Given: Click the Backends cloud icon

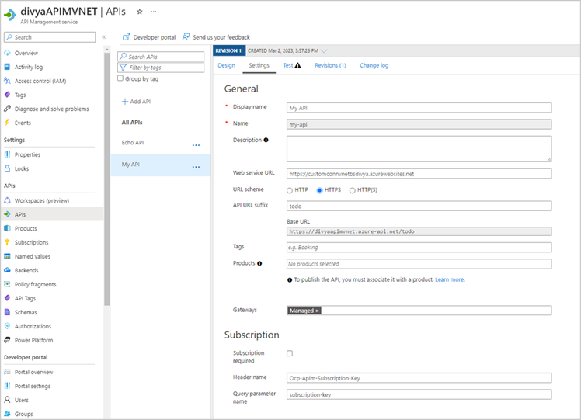Looking at the screenshot, I should [x=8, y=270].
